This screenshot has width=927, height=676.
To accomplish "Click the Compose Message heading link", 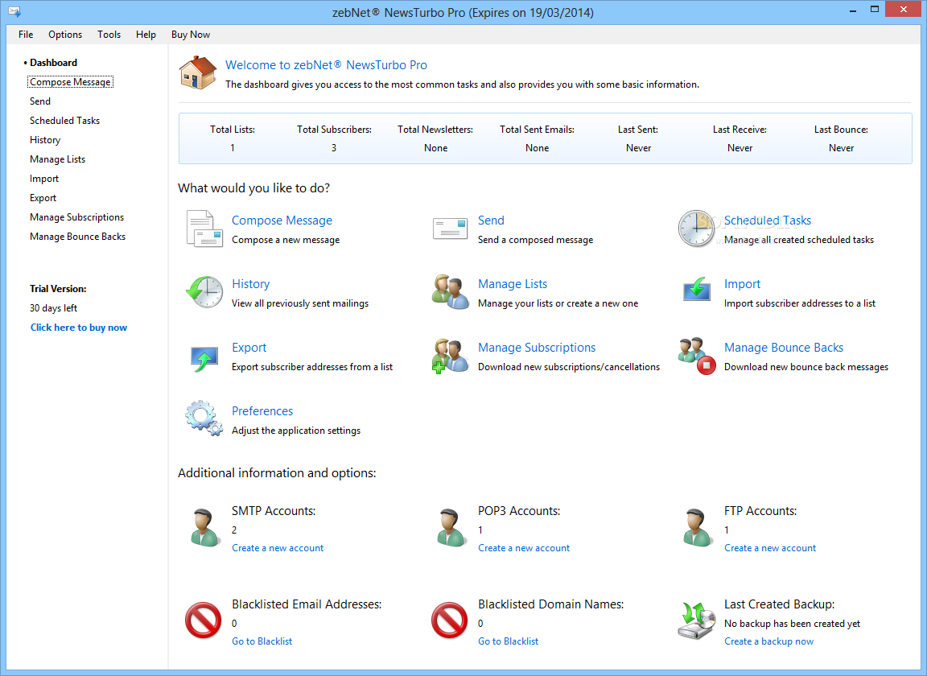I will (282, 221).
